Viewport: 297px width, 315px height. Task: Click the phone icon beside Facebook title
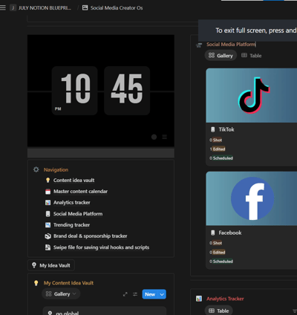pyautogui.click(x=213, y=233)
